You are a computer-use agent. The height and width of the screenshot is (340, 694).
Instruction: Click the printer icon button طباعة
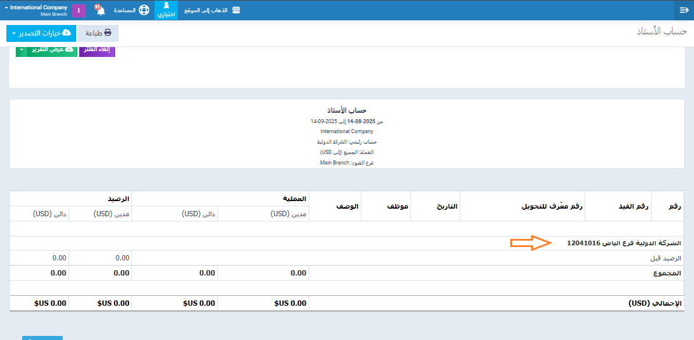coord(98,33)
